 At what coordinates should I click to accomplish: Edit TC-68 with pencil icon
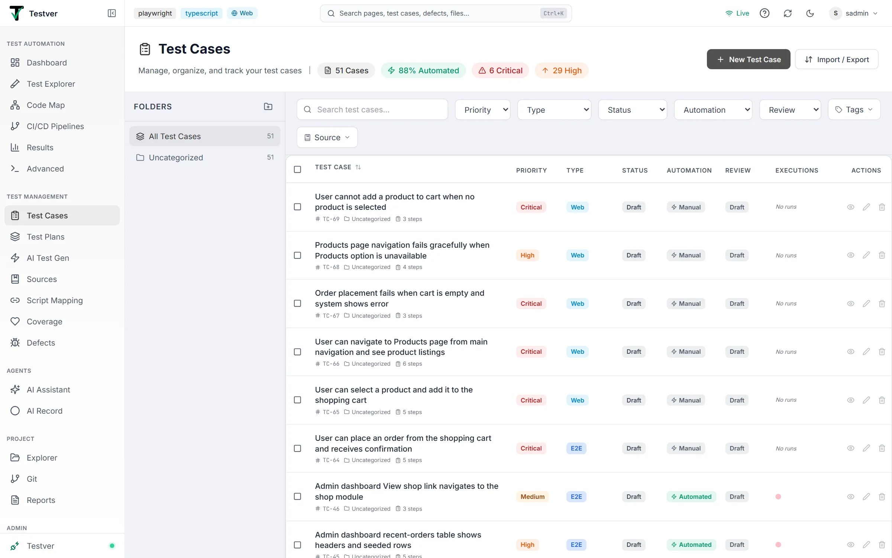point(866,255)
